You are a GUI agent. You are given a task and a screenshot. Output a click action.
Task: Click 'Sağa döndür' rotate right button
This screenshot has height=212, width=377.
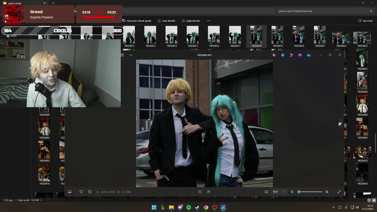[x=191, y=21]
